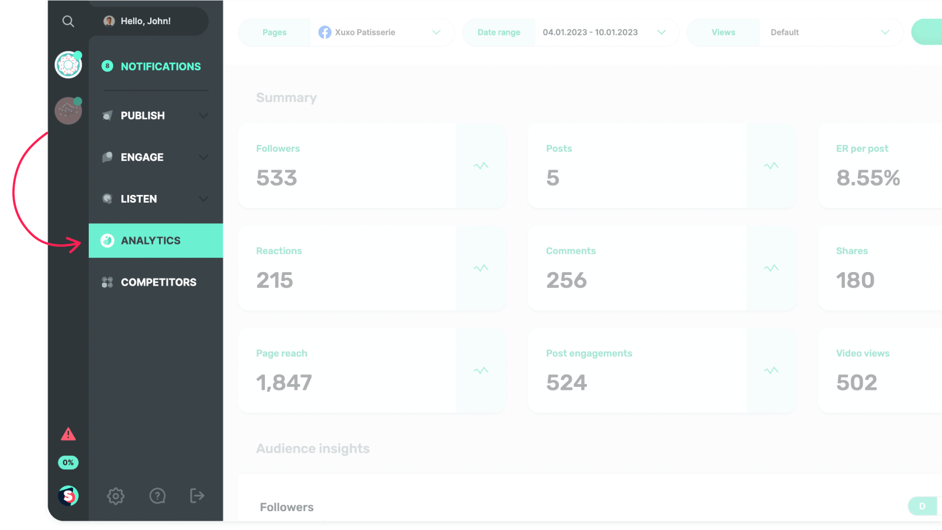
Task: Expand the Publish chevron
Action: click(204, 115)
